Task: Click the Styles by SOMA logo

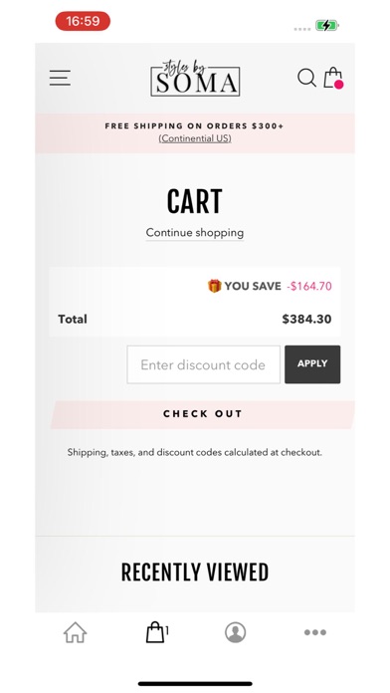Action: [x=195, y=78]
